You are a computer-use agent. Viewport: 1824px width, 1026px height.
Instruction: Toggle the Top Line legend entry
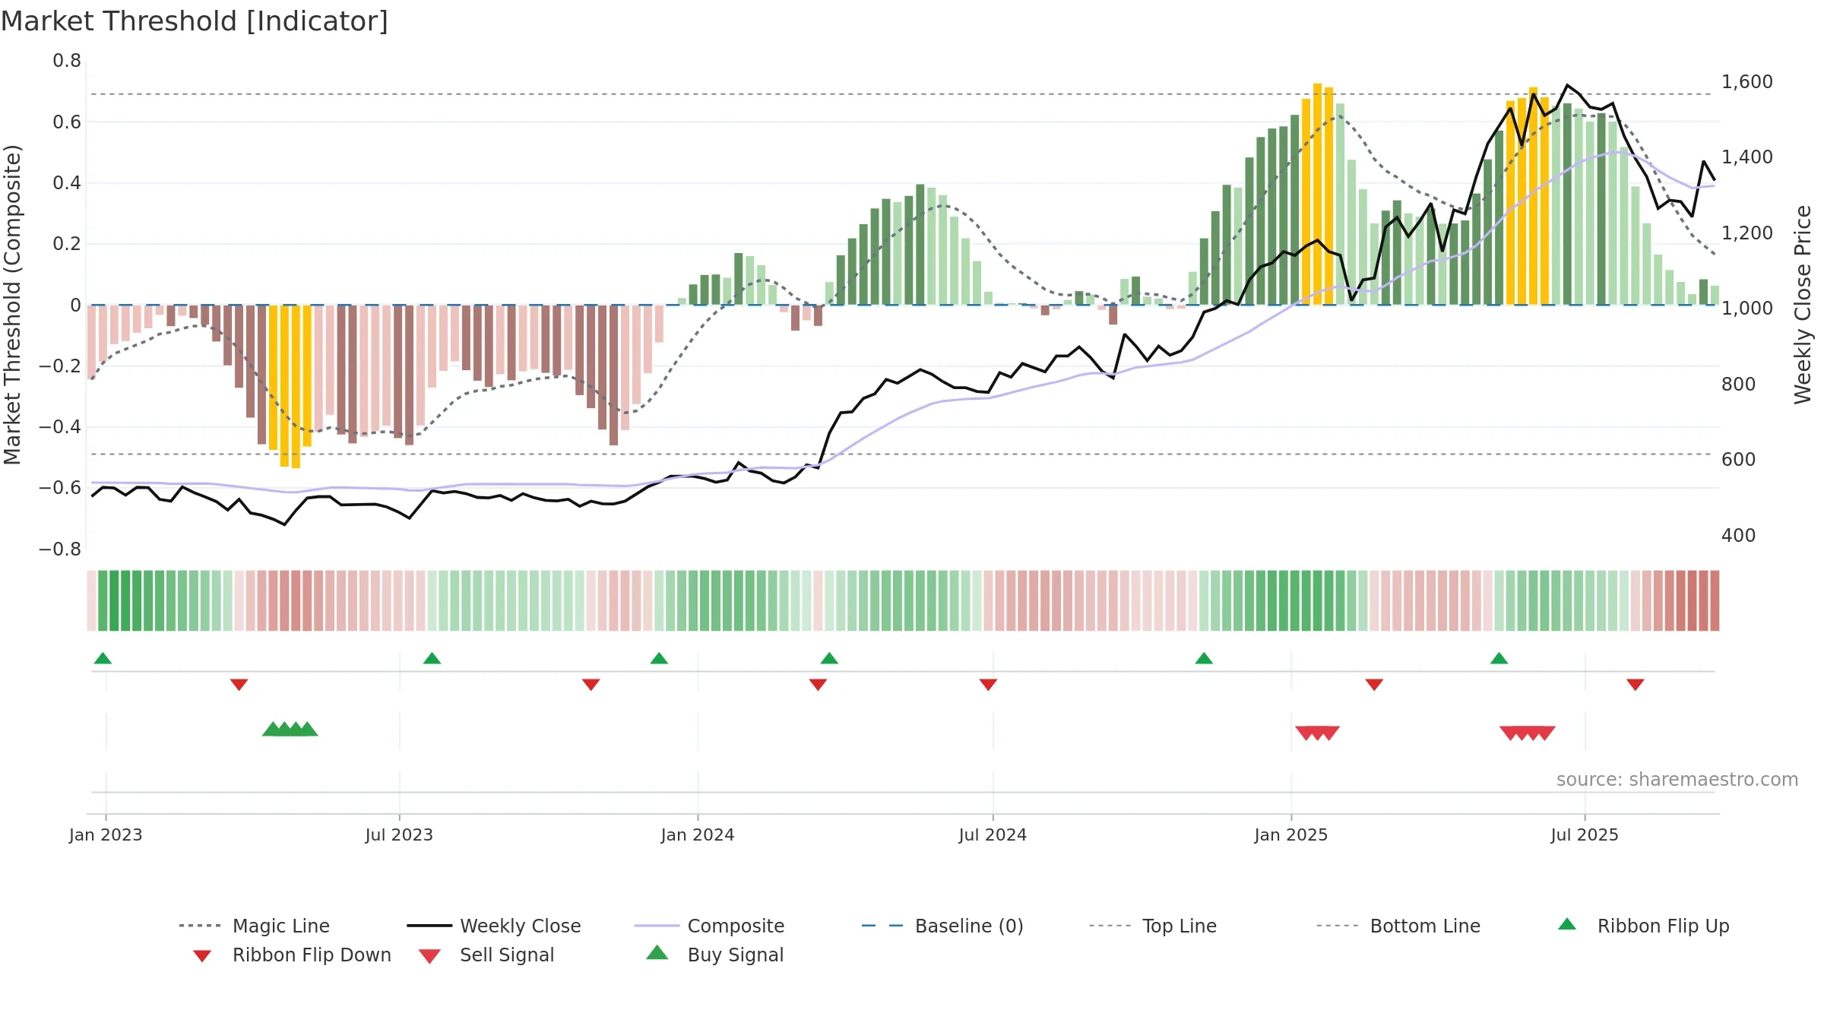tap(1153, 926)
